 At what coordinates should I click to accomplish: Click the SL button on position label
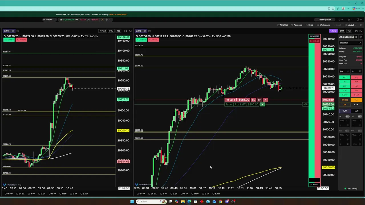(x=253, y=100)
